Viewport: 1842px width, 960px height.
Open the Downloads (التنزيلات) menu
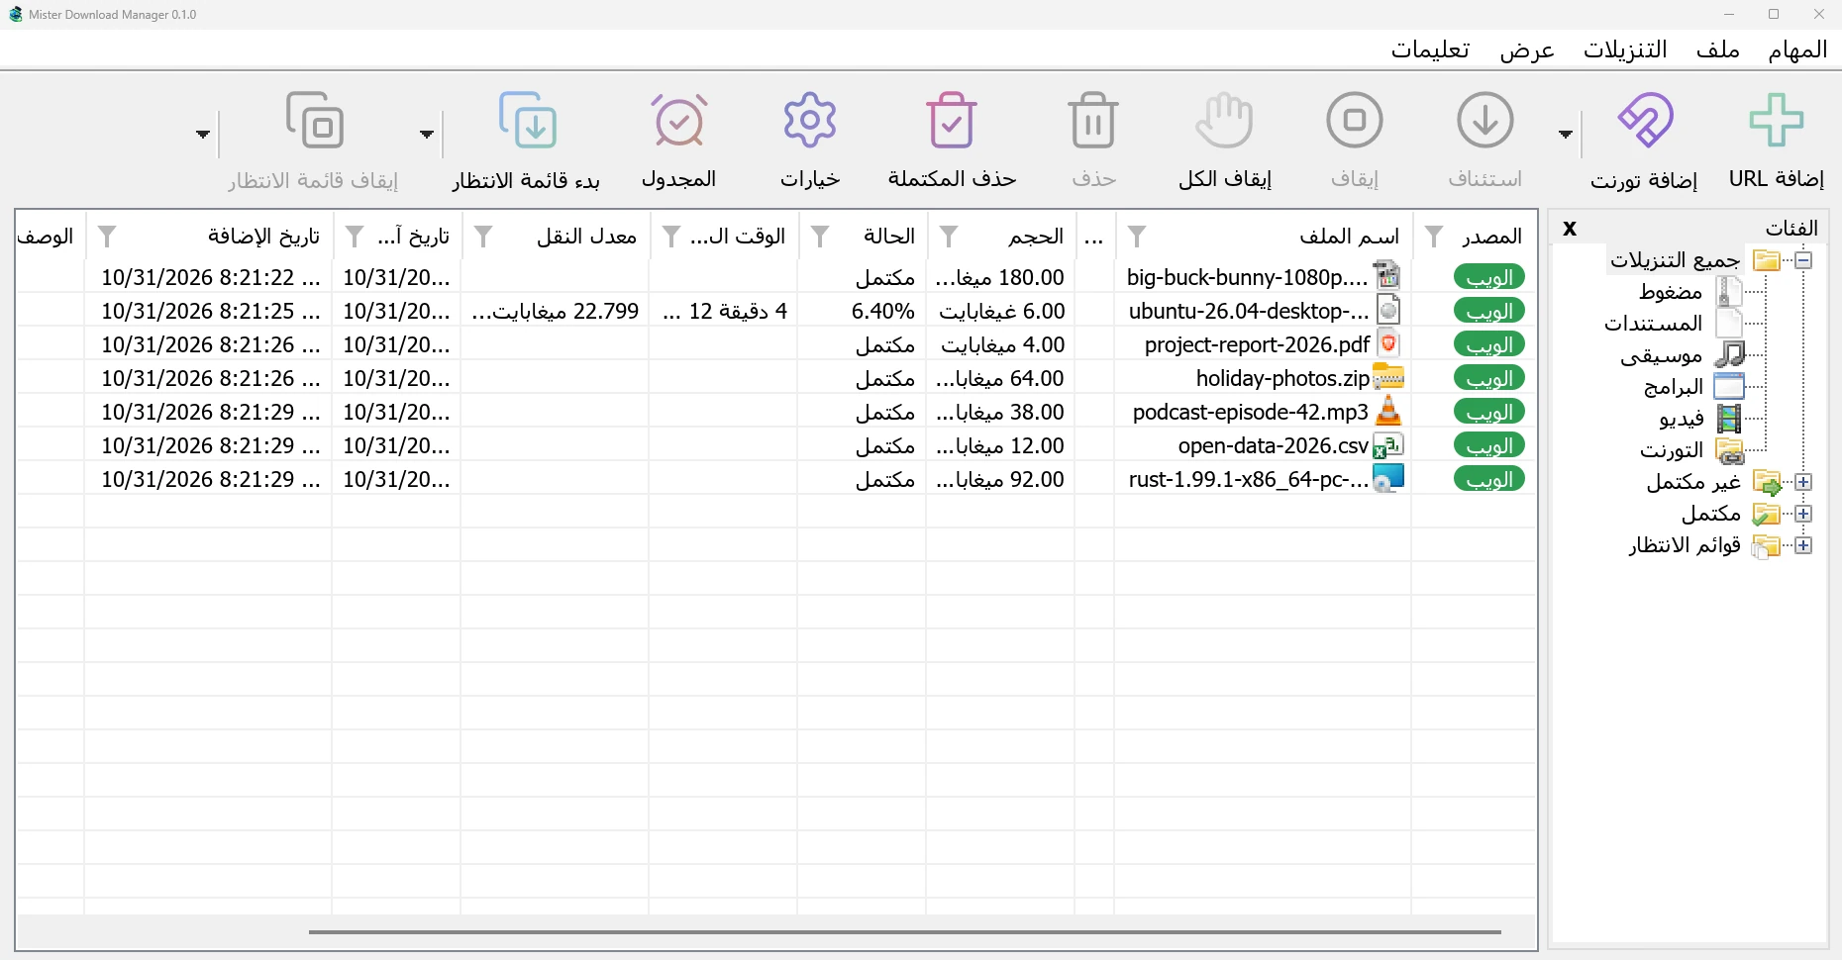[1625, 49]
